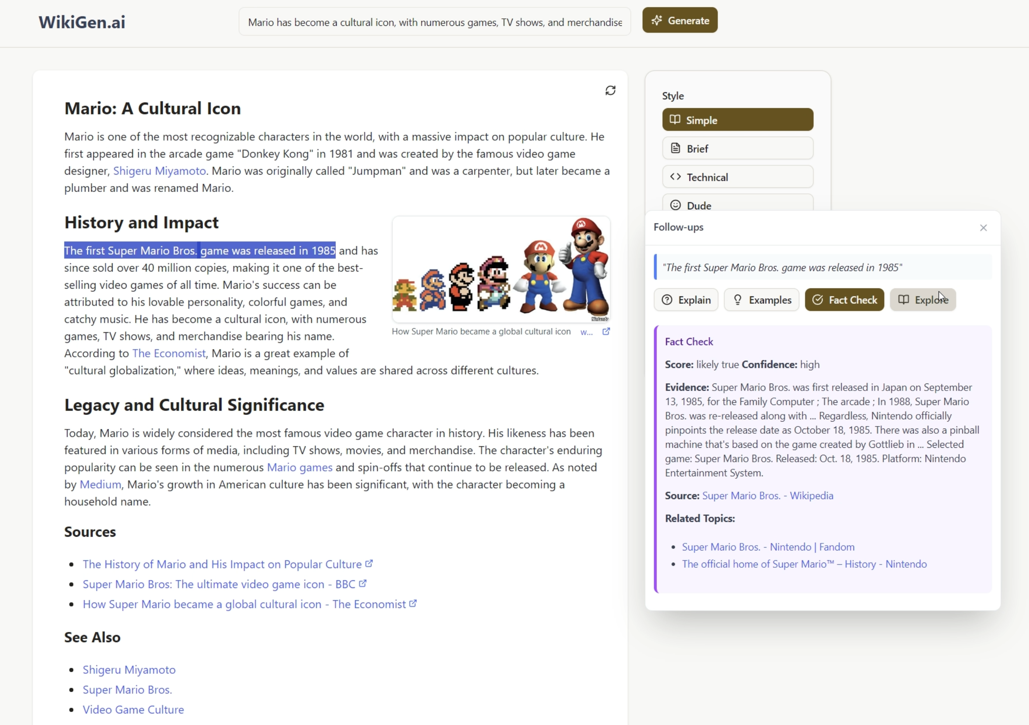
Task: Click the checkmark icon on Fact Check
Action: (x=818, y=300)
